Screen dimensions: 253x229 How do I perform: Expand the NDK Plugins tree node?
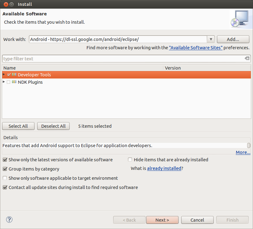pos(4,82)
